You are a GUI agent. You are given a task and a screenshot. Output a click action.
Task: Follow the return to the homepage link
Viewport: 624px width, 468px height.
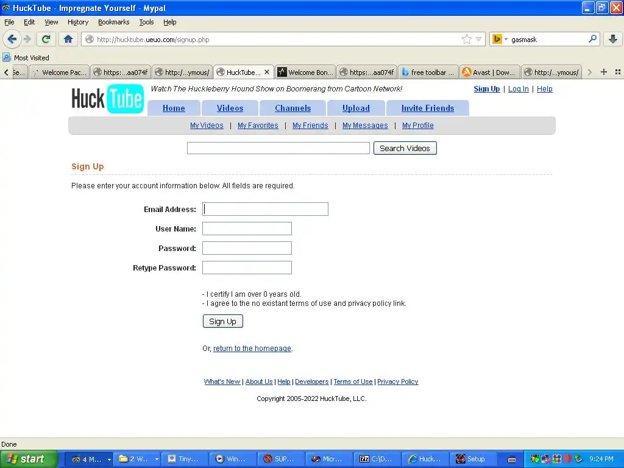(252, 348)
